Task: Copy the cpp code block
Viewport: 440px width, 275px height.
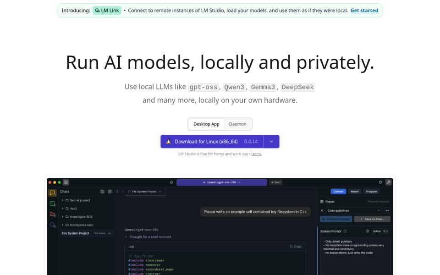Action: [x=296, y=247]
